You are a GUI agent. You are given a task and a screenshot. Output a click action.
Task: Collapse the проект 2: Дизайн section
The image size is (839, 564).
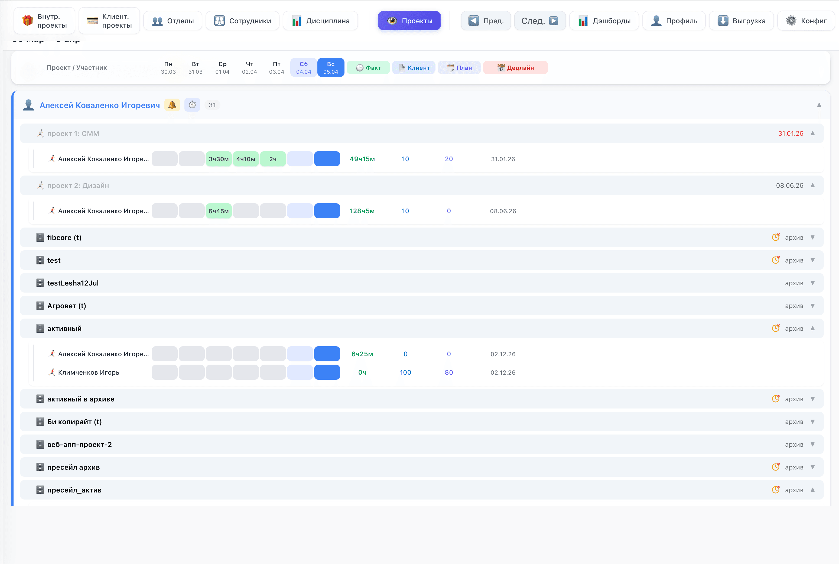(812, 186)
